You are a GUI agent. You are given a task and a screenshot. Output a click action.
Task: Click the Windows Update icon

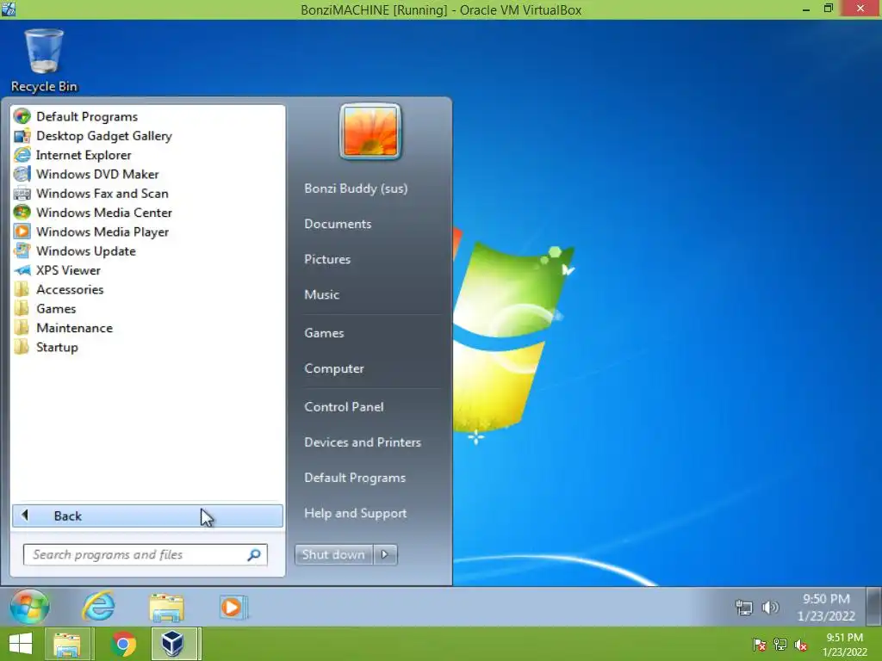(22, 250)
